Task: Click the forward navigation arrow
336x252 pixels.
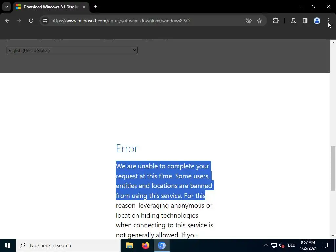Action: coord(19,21)
